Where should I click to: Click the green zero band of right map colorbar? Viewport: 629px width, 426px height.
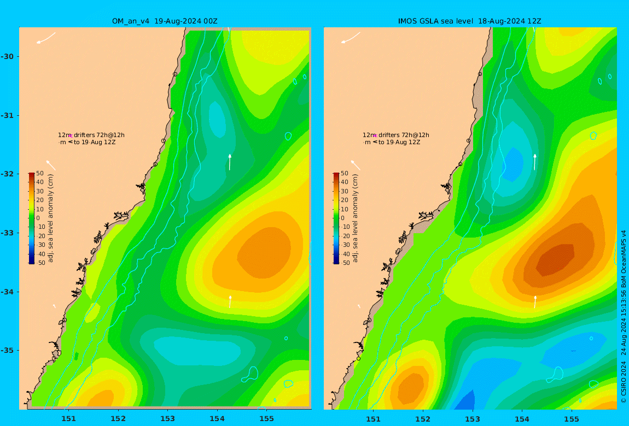[x=336, y=218]
